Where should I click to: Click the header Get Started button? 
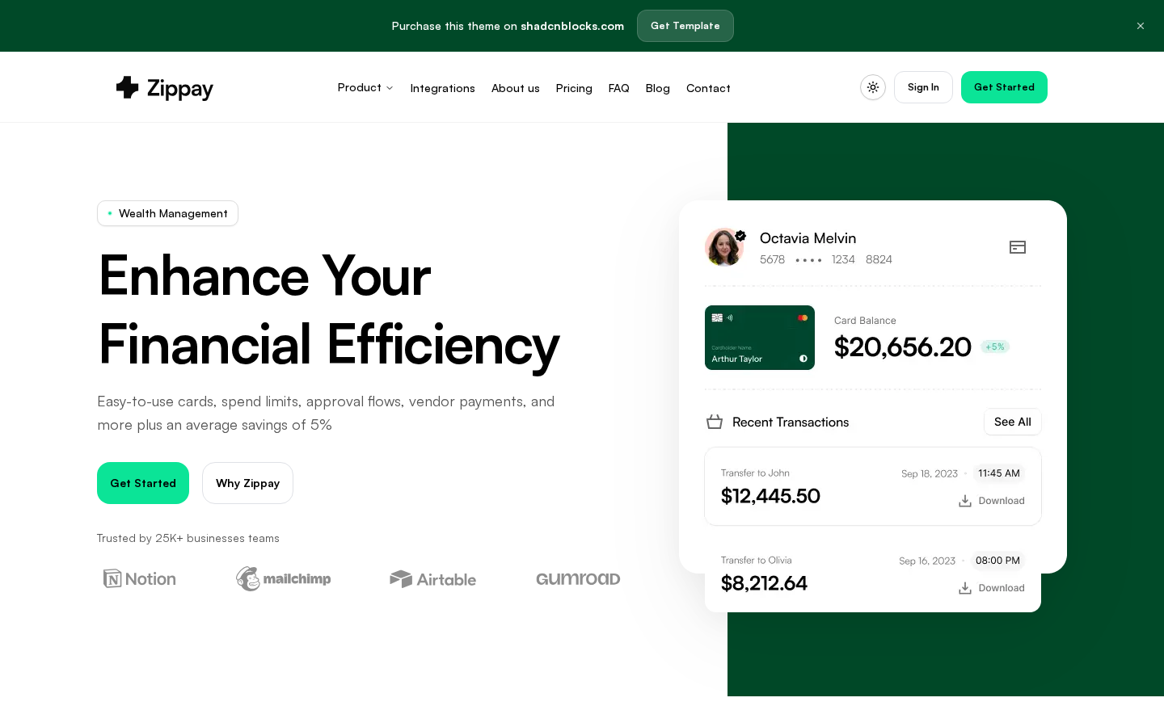(x=1004, y=87)
